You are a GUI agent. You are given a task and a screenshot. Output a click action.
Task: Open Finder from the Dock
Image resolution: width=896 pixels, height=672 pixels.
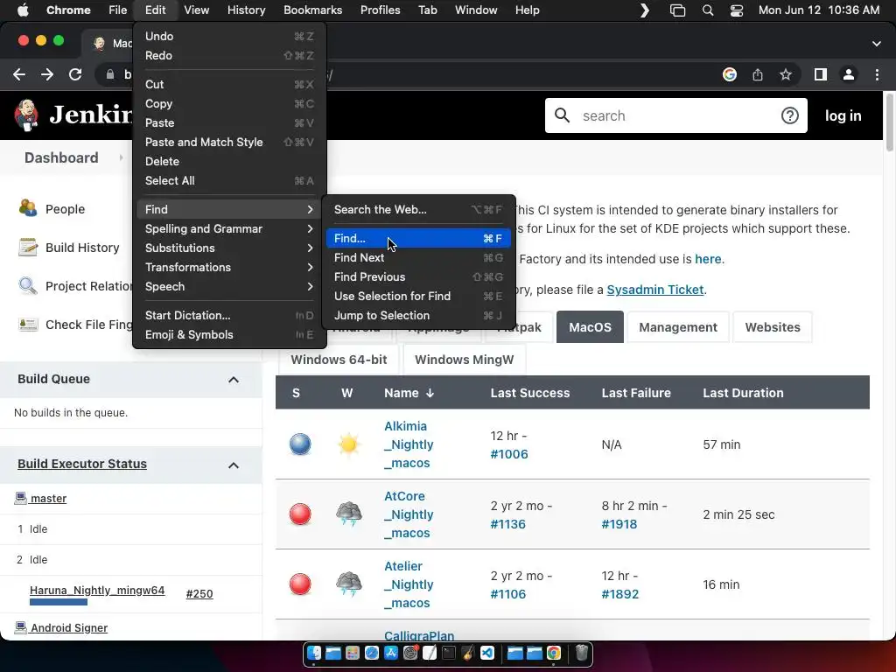314,653
